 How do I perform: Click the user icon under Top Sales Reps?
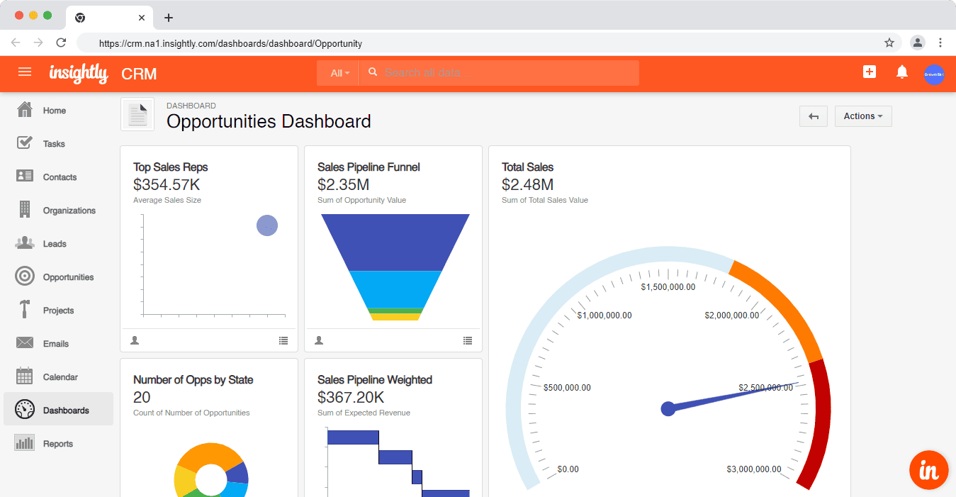pos(135,340)
